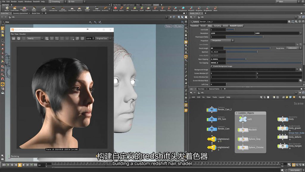The width and height of the screenshot is (305, 172).
Task: Click the Play forward button on timeline
Action: click(x=24, y=165)
